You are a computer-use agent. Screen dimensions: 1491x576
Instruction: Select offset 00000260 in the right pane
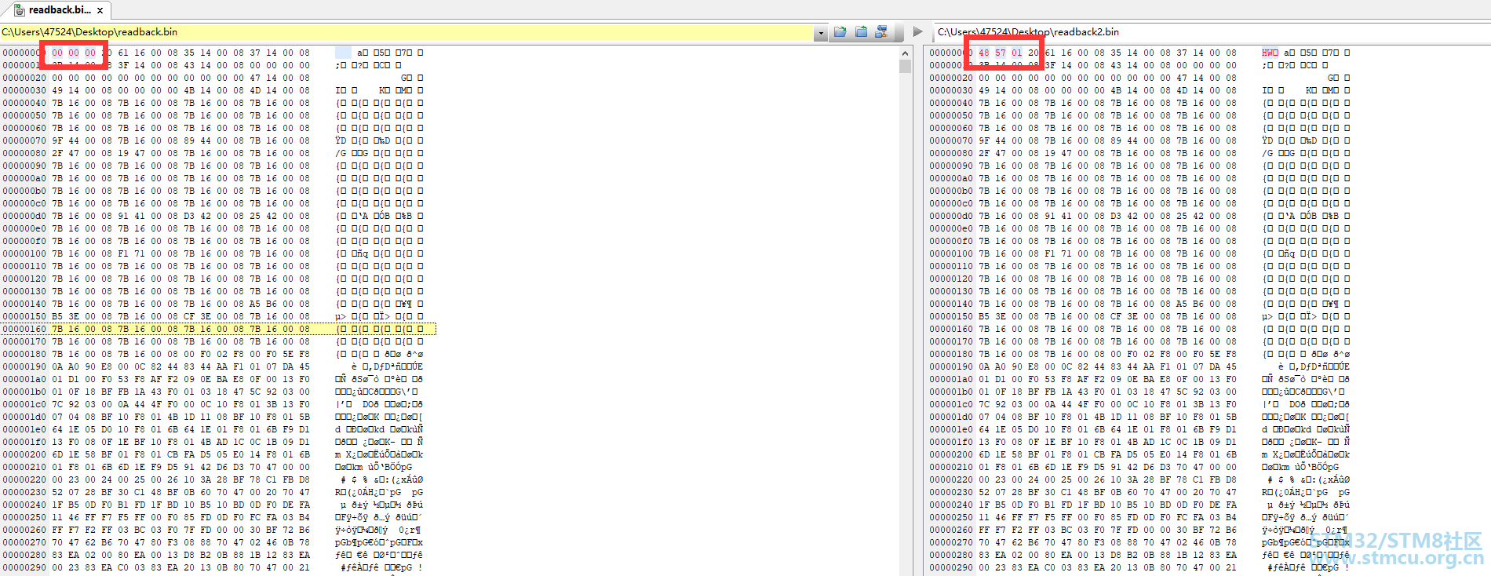pyautogui.click(x=951, y=530)
